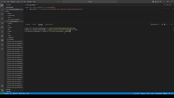
Task: Toggle primary side bar layout icon
Action: point(153,2)
